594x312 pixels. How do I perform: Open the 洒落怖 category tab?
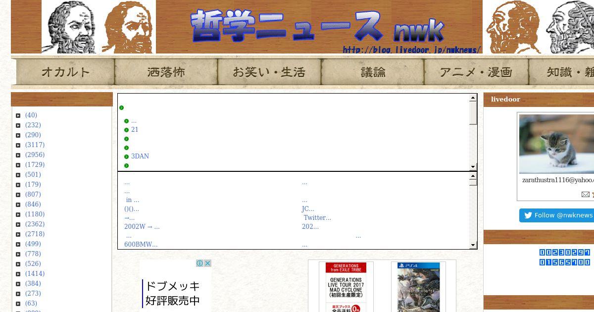(x=166, y=72)
